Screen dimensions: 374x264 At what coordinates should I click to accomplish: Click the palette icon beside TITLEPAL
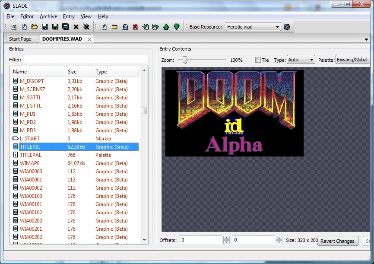click(x=16, y=155)
